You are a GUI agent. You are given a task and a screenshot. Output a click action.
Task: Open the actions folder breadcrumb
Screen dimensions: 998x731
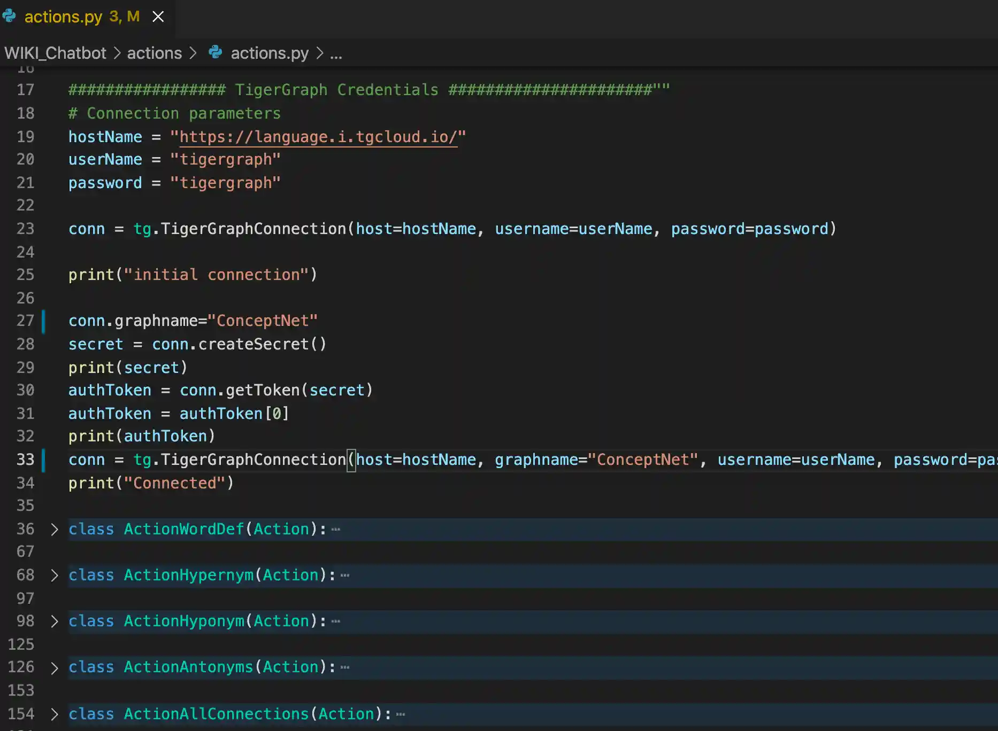tap(154, 53)
